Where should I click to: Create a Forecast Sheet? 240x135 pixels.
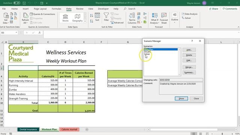[164, 18]
